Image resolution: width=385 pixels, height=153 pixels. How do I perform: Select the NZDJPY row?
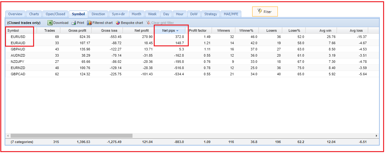pyautogui.click(x=192, y=62)
